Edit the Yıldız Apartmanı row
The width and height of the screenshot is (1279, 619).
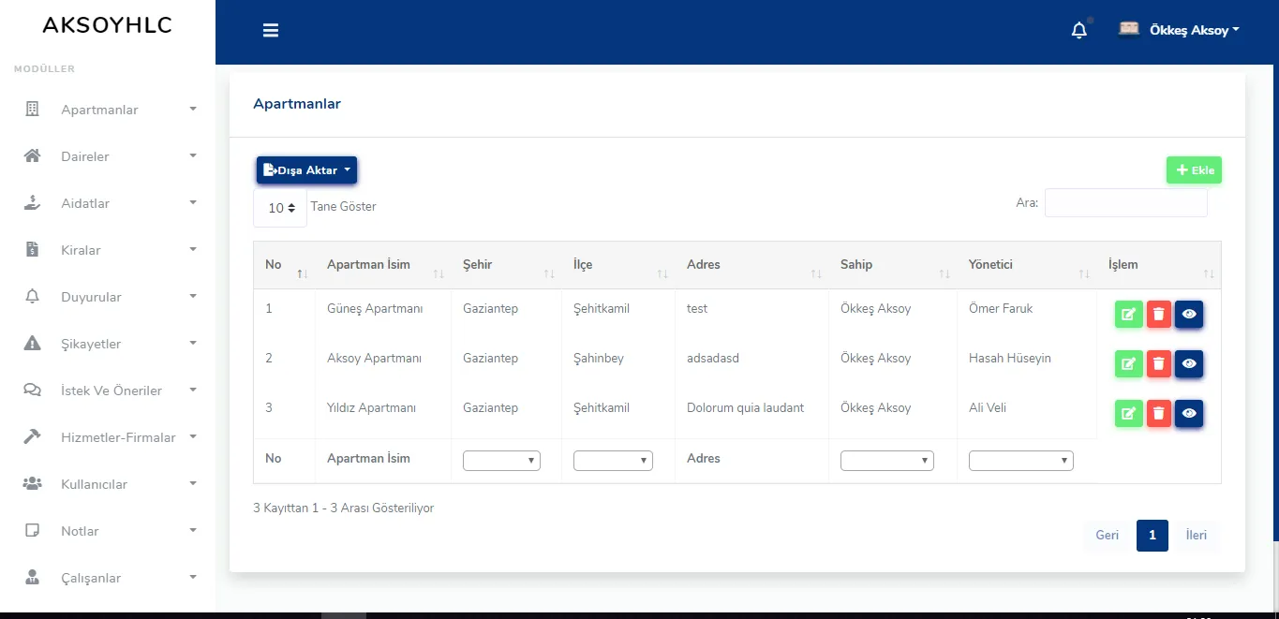click(1128, 414)
